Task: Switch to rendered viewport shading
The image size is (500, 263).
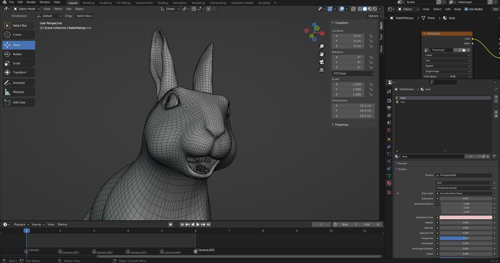Action: [375, 9]
